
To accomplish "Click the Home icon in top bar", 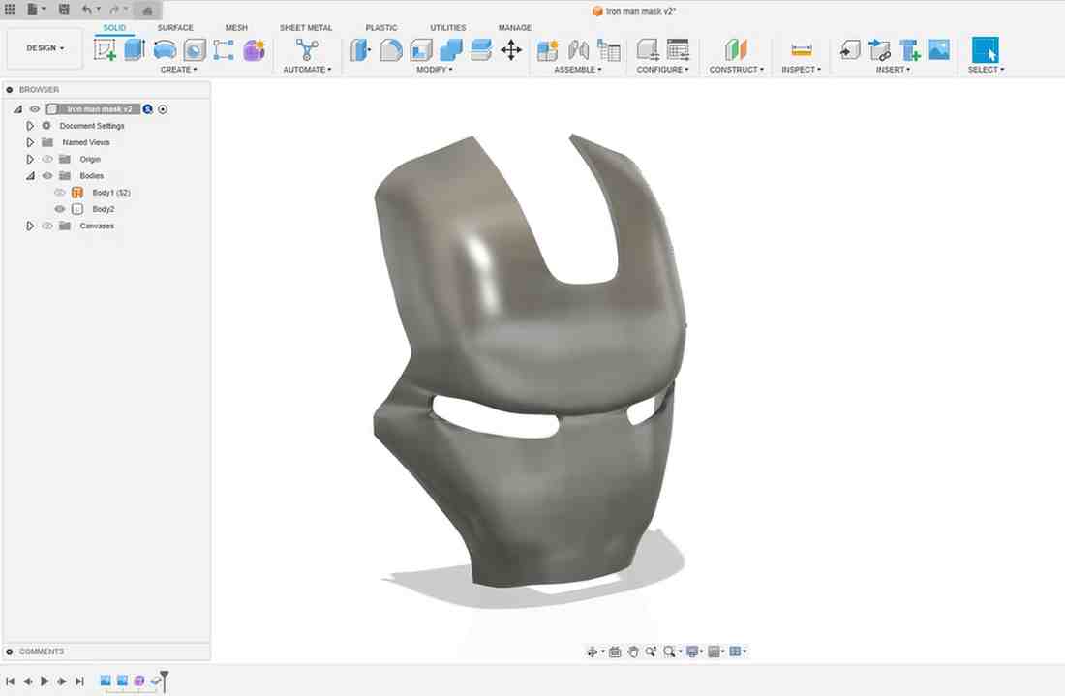I will pos(147,11).
